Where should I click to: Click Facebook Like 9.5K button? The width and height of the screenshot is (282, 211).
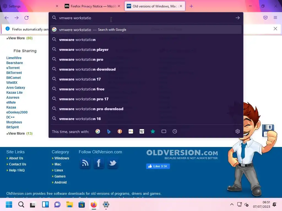coord(158,166)
